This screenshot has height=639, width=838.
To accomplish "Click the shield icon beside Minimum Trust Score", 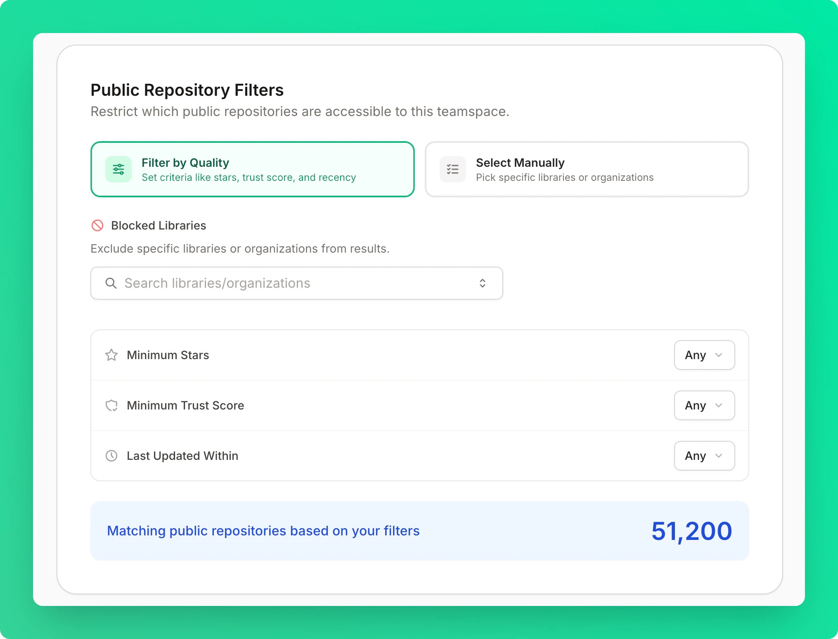I will tap(111, 405).
